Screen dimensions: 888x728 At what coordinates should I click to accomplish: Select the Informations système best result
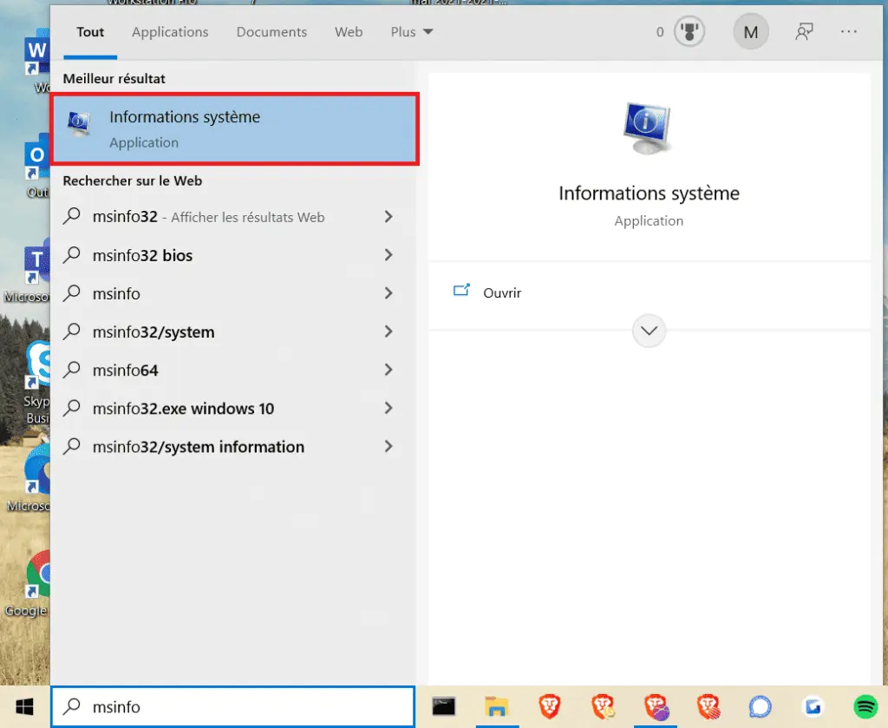234,128
